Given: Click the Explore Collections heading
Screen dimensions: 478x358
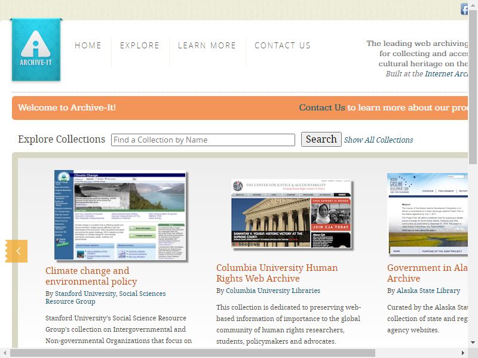Looking at the screenshot, I should click(62, 139).
